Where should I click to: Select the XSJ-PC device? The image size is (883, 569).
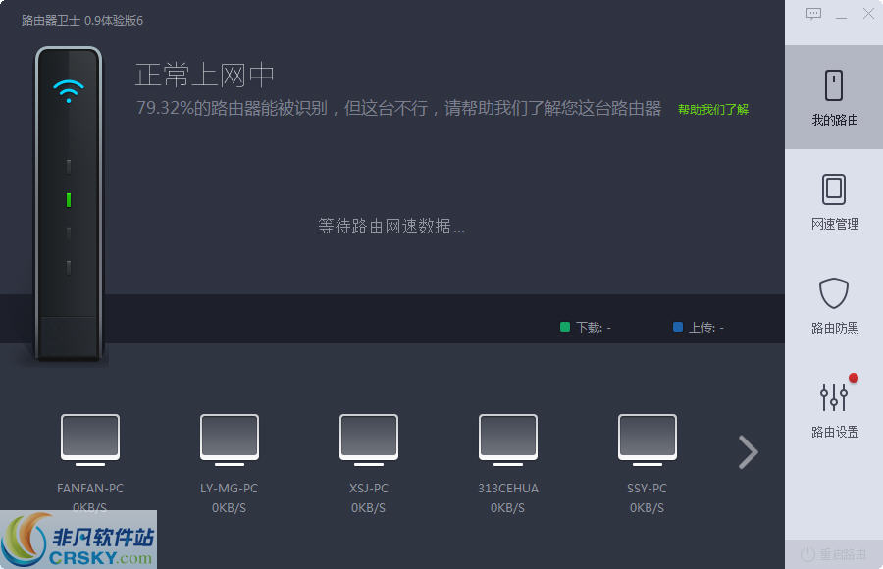368,439
